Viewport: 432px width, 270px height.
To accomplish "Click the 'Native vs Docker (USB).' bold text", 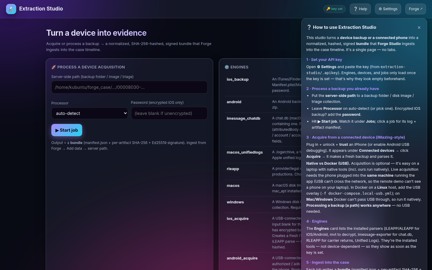I will click(x=328, y=163).
